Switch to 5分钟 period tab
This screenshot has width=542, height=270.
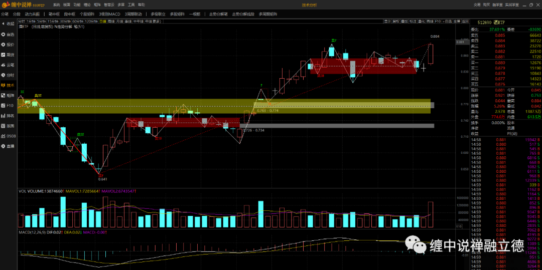pos(42,22)
